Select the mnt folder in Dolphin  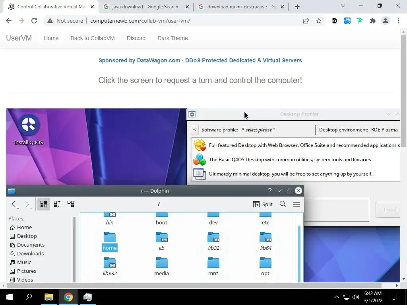pyautogui.click(x=213, y=267)
